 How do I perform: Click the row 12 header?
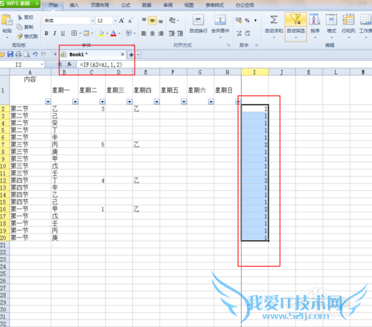[4, 181]
